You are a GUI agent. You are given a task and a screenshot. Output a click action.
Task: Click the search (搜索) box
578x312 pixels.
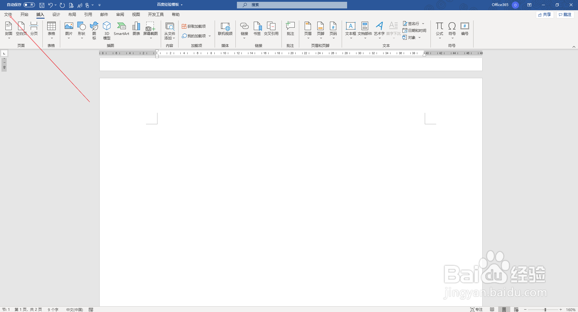[x=292, y=5]
